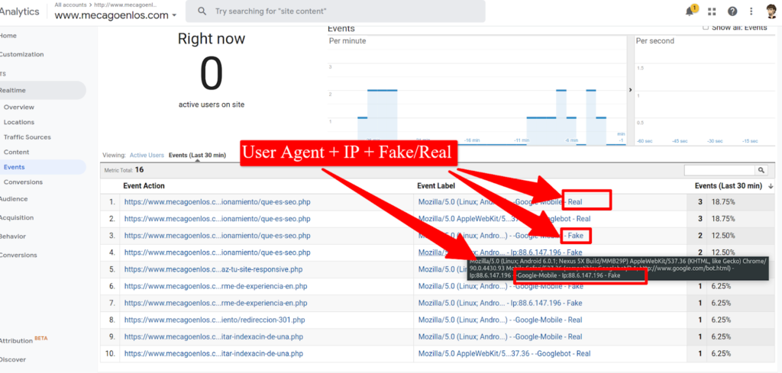This screenshot has height=373, width=782.
Task: Click row 7 label 'Ip:88.6.147.196 - Fake'
Action: pyautogui.click(x=500, y=303)
